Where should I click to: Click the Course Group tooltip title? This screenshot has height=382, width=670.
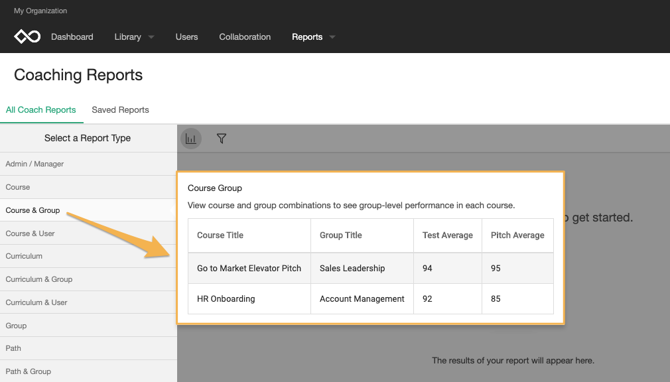click(215, 188)
